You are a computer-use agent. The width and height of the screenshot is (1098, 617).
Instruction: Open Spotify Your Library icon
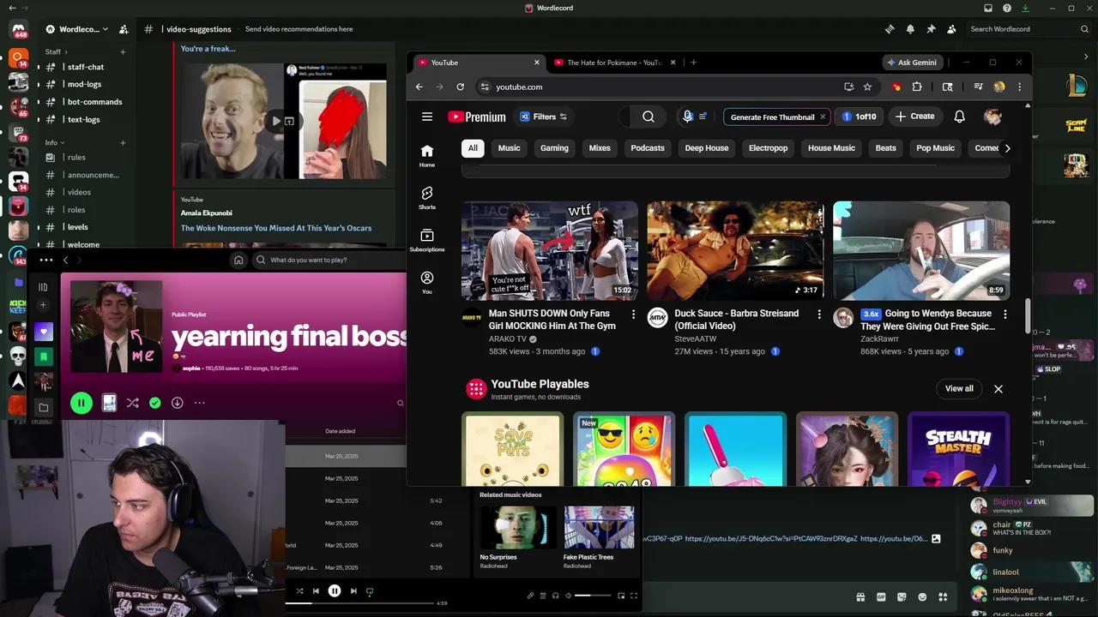coord(43,287)
